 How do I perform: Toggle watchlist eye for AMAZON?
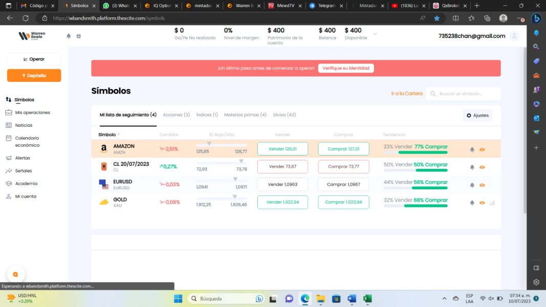point(482,149)
